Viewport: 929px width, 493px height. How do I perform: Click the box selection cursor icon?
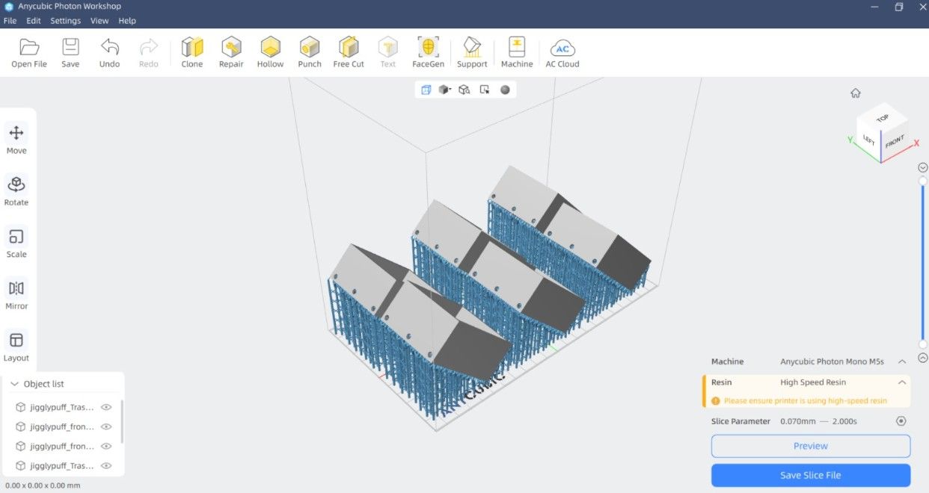click(x=485, y=90)
